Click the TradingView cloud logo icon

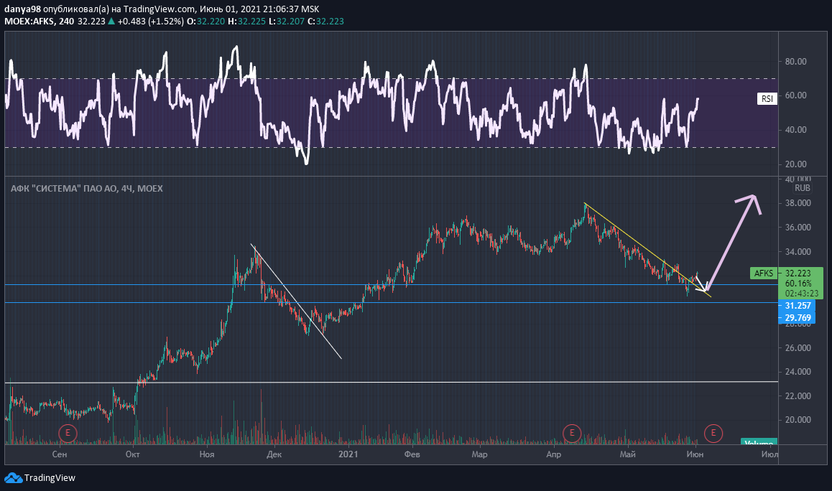(13, 478)
